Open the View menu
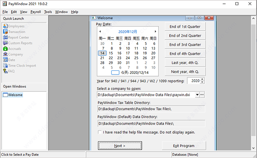 tap(24, 12)
